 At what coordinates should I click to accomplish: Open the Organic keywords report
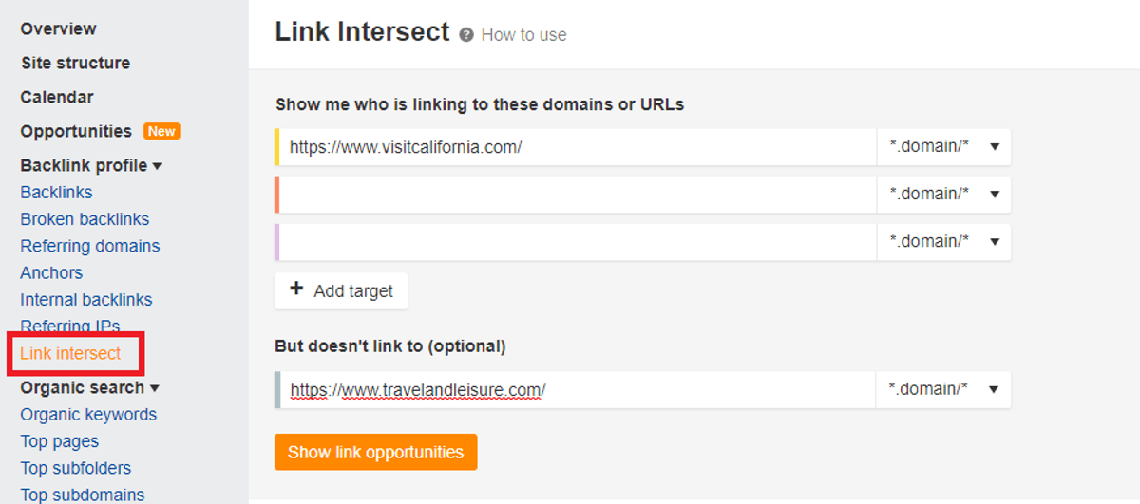click(88, 415)
